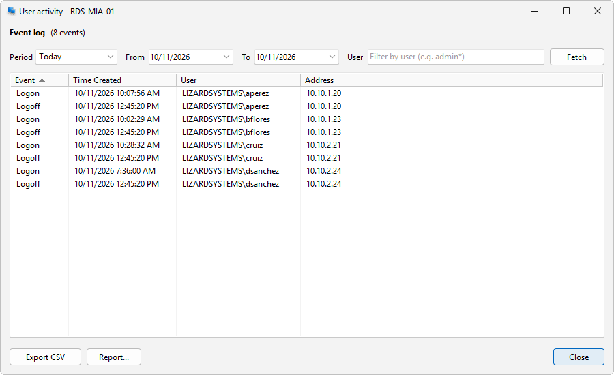The height and width of the screenshot is (375, 614).
Task: Click the LIZARDSYSTEMS\bflores Logon user cell
Action: coord(226,119)
